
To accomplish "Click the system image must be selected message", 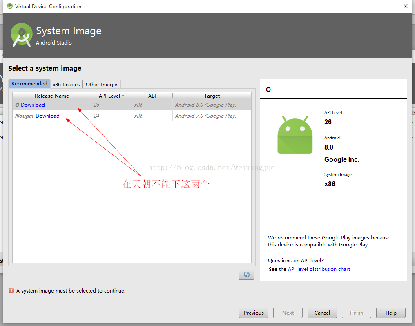I will (x=71, y=291).
